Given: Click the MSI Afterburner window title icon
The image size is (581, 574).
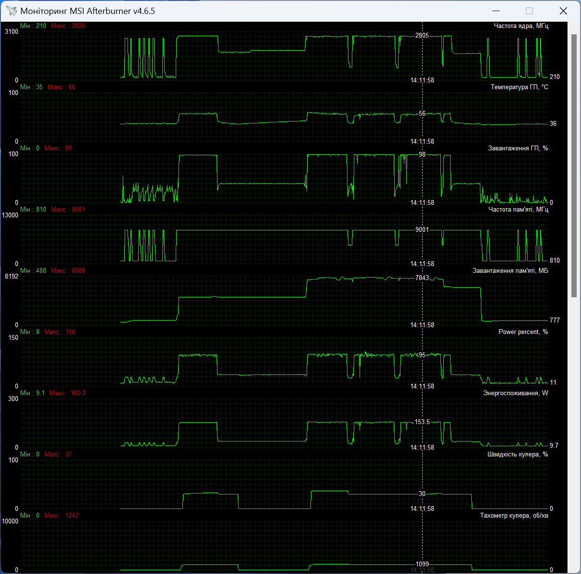Looking at the screenshot, I should [x=11, y=11].
